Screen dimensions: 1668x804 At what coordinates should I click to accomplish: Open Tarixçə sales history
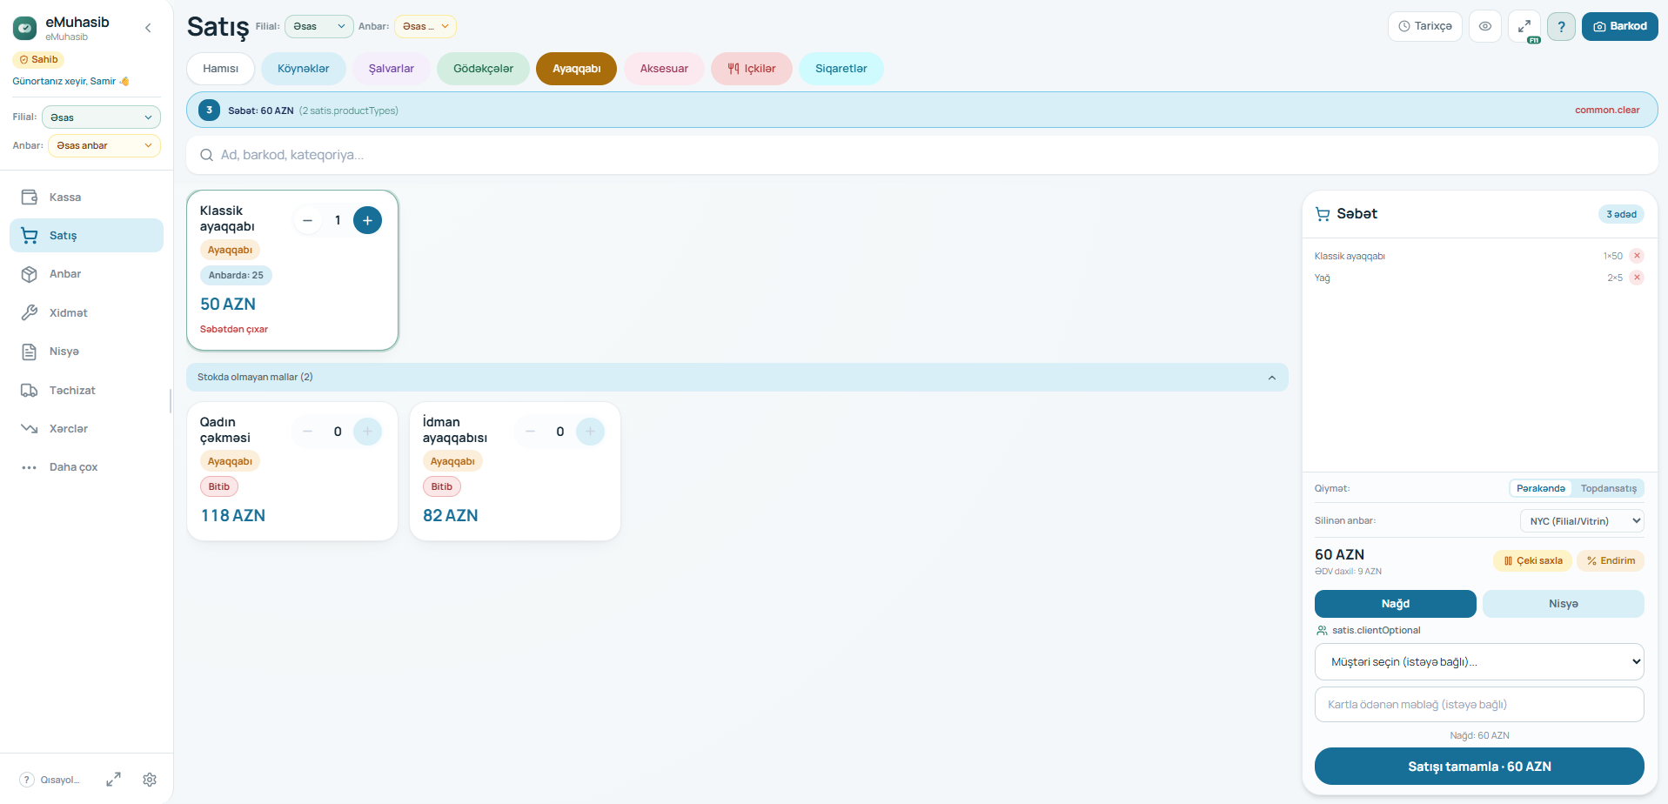(1424, 26)
